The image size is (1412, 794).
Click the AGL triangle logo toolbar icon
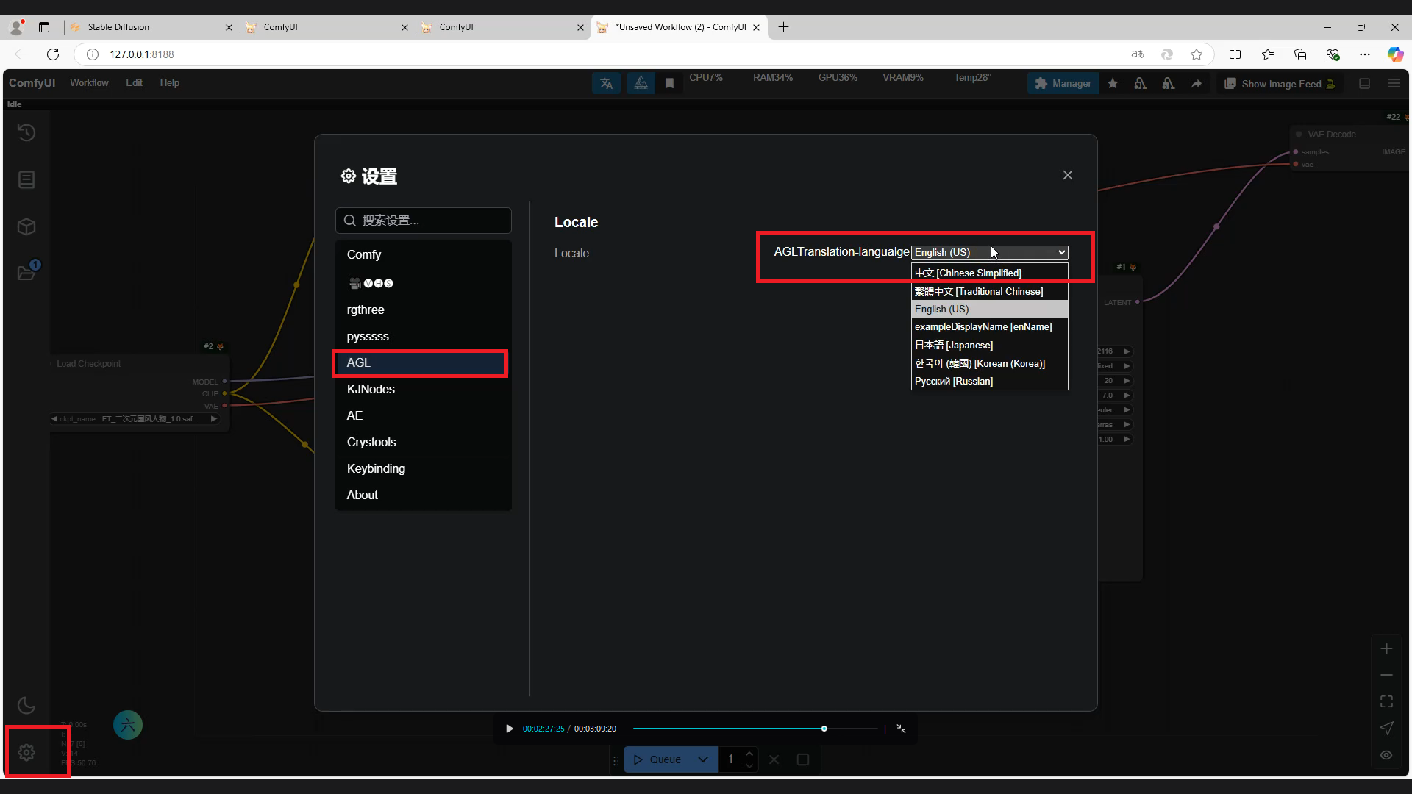(641, 84)
